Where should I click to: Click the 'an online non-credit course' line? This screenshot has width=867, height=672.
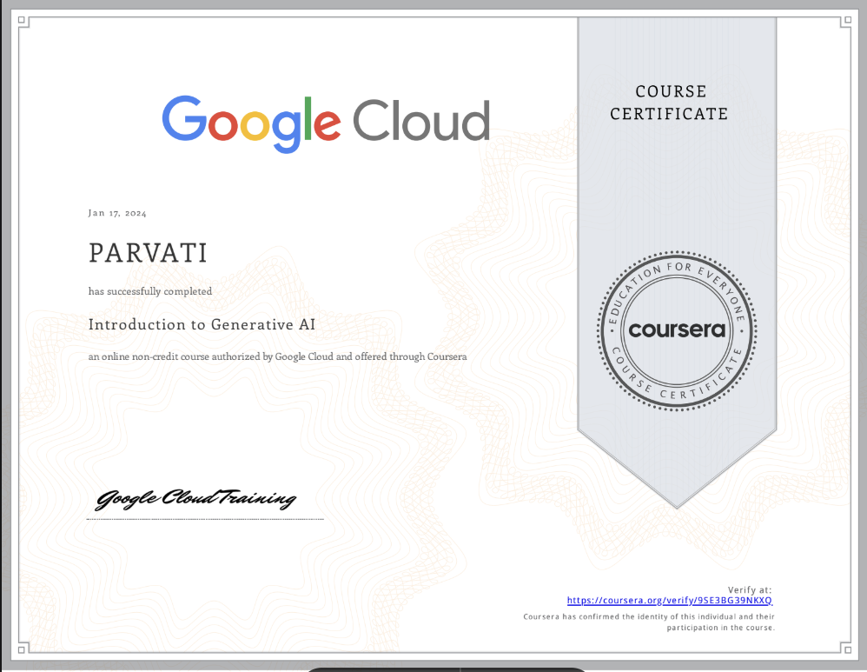click(x=278, y=357)
